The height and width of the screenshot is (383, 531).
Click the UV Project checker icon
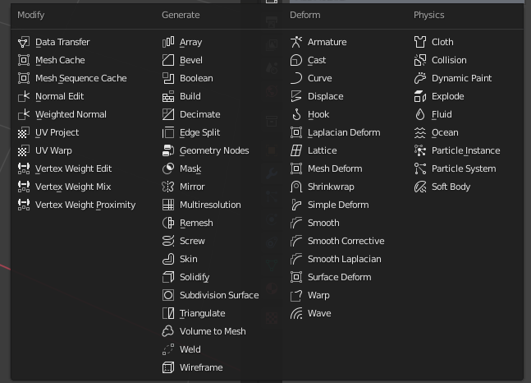[x=24, y=132]
